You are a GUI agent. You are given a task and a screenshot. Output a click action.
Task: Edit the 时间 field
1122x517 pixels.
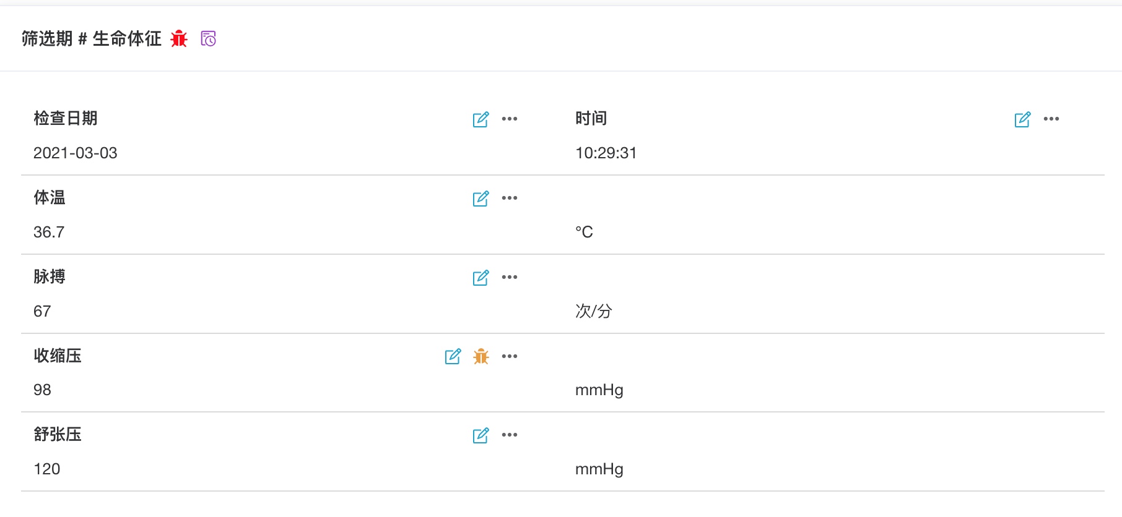[1022, 119]
